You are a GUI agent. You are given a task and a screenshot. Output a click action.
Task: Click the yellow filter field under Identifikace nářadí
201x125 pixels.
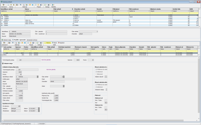point(13,13)
